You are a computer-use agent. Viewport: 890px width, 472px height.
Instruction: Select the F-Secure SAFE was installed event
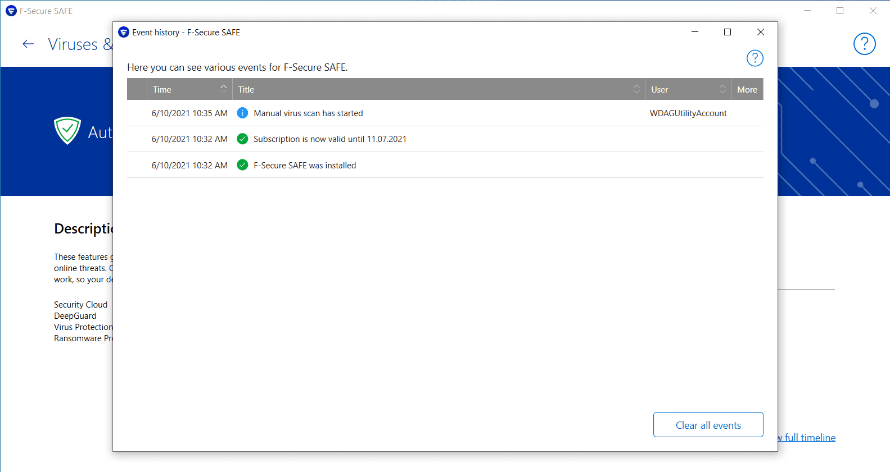pyautogui.click(x=305, y=166)
